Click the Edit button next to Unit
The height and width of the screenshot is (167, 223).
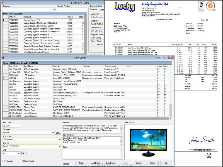(x=24, y=153)
